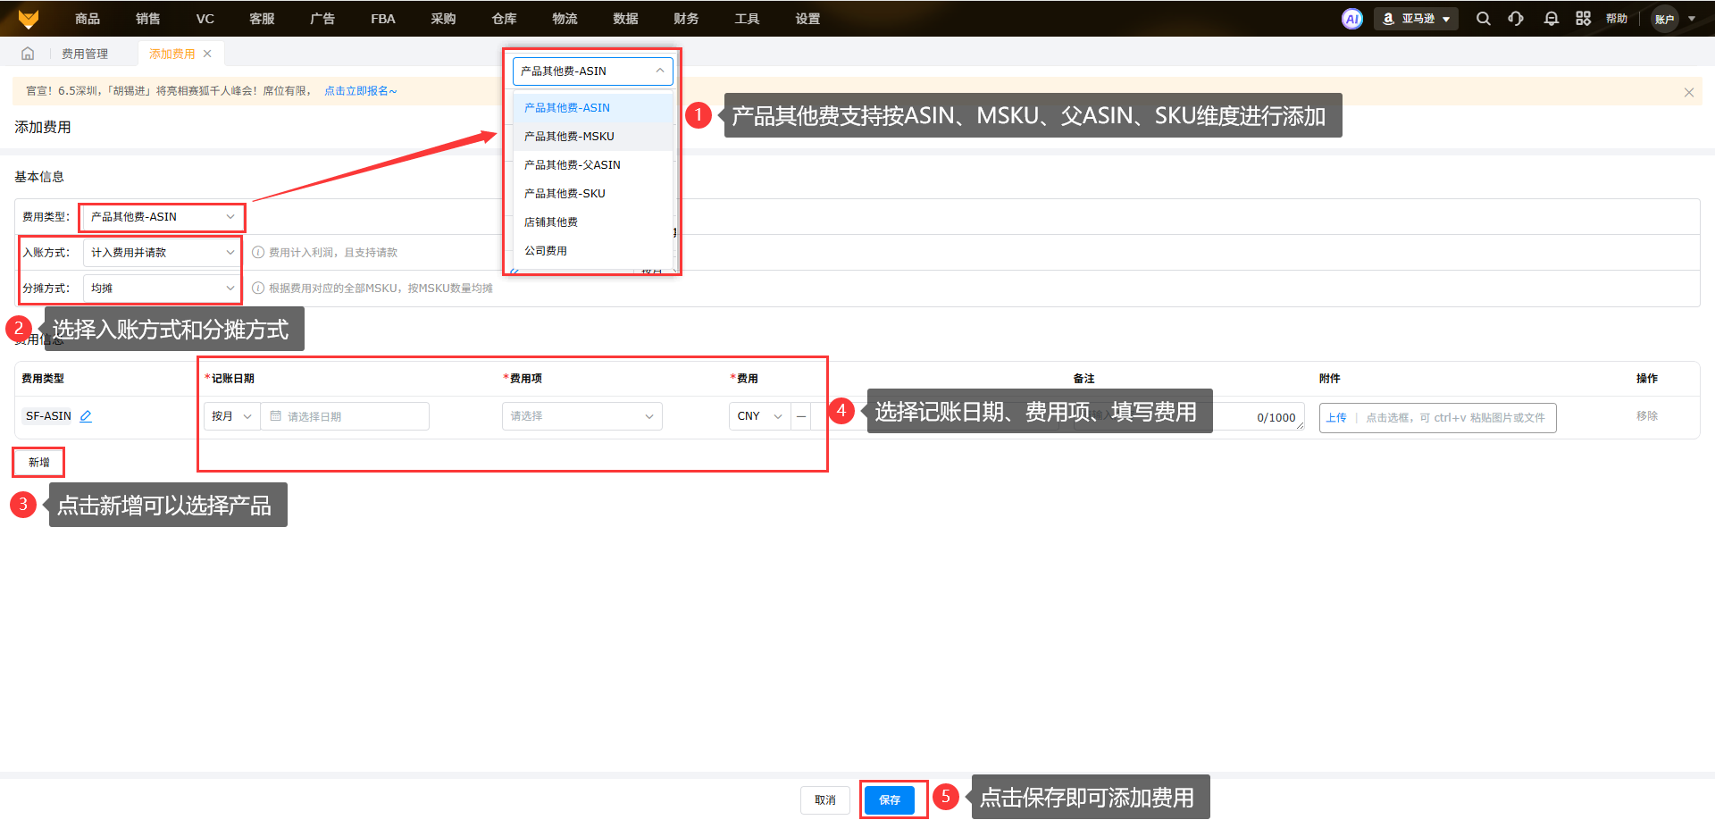
Task: Dismiss the announcement banner
Action: pyautogui.click(x=1689, y=92)
